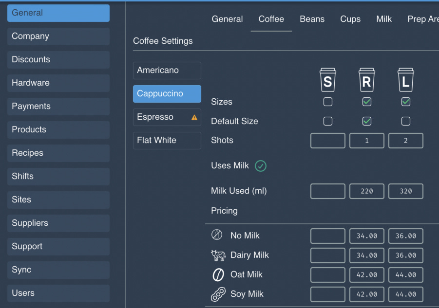This screenshot has width=439, height=308.
Task: Click the No Milk Large price 36.00
Action: 406,236
